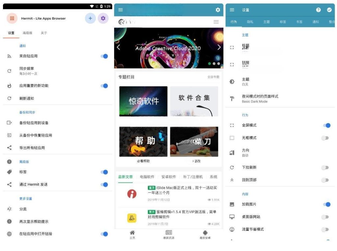
Task: Tap the paint roller icon for 夜间模式时的页面样式
Action: 232,99
